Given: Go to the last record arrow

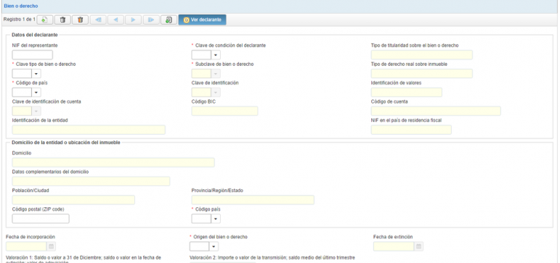Looking at the screenshot, I should click(151, 20).
